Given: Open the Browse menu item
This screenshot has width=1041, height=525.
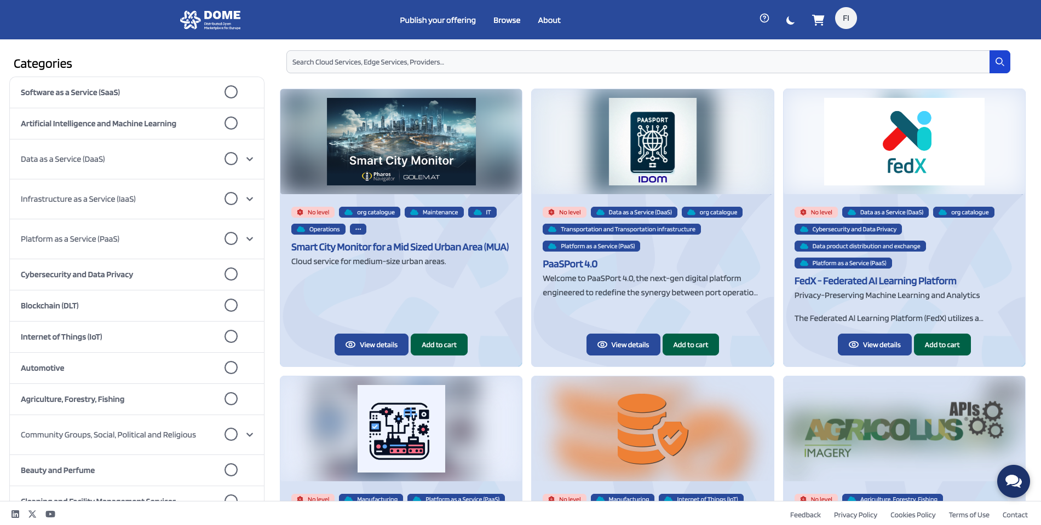Looking at the screenshot, I should tap(507, 20).
